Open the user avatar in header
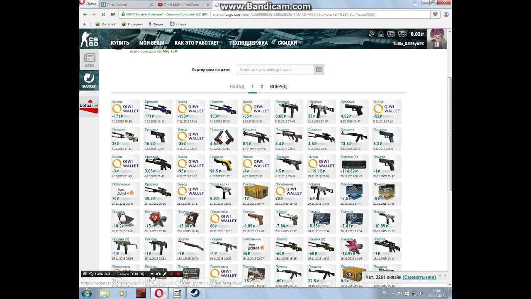Viewport: 531px width, 299px height. click(437, 39)
